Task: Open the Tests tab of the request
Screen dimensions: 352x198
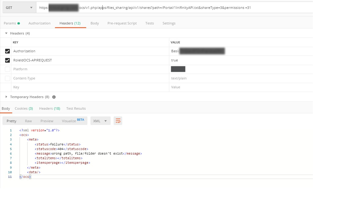Action: (x=149, y=23)
